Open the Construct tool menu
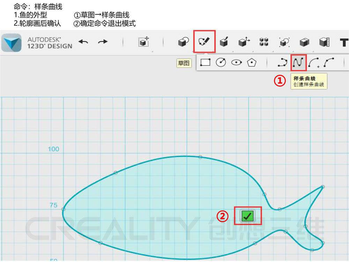This screenshot has height=262, width=349. 224,42
